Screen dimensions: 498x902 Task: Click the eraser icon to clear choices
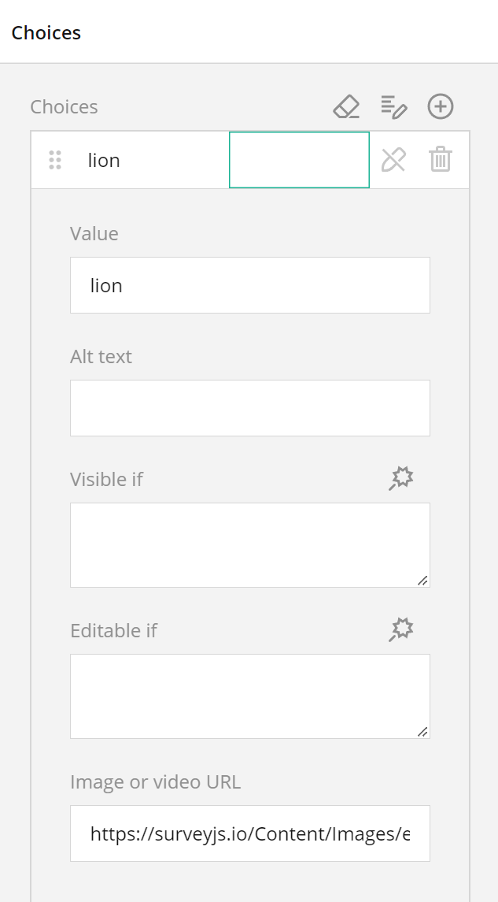(x=346, y=106)
